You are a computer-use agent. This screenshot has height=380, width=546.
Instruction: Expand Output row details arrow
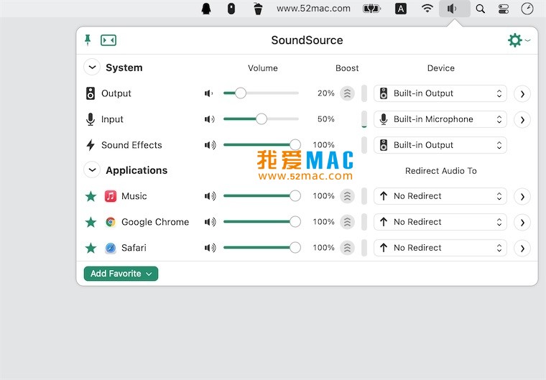[x=522, y=93]
